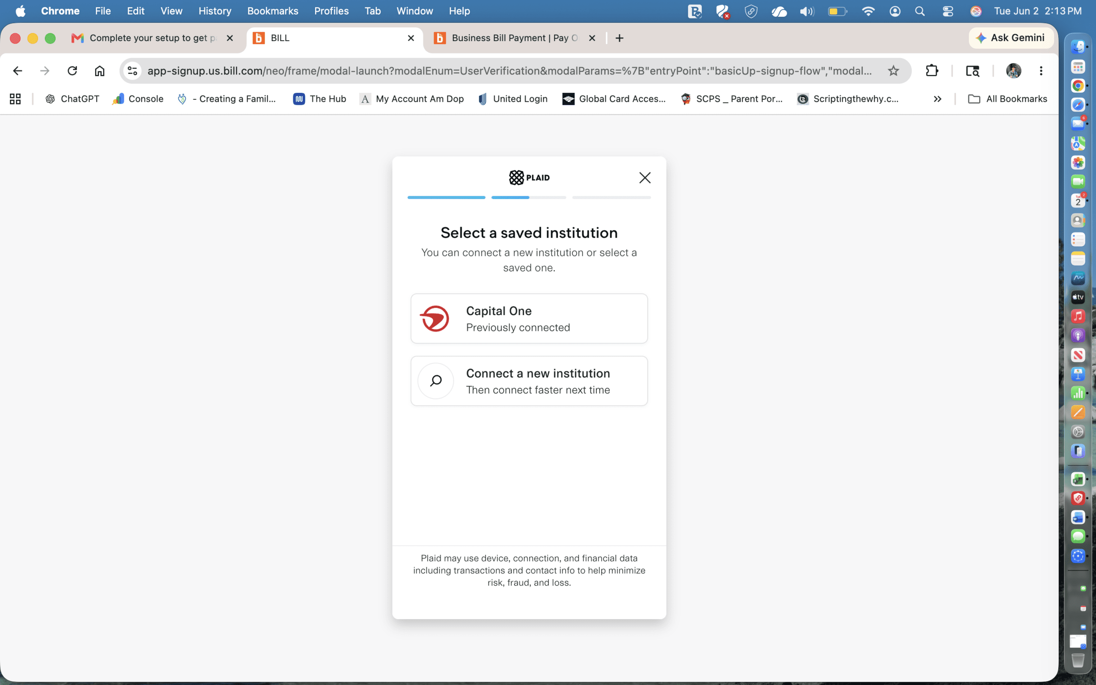Open the ChatGPT bookmark
This screenshot has height=685, width=1096.
coord(72,99)
